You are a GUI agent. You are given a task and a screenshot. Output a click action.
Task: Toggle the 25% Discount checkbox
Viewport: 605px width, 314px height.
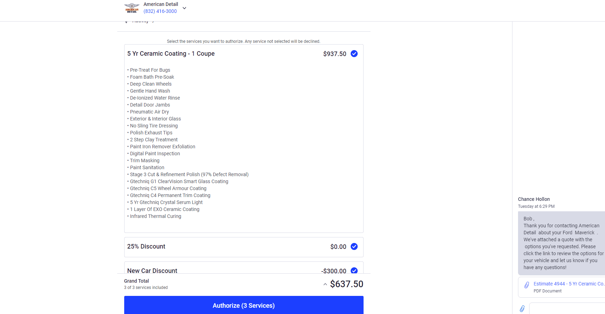click(x=354, y=246)
